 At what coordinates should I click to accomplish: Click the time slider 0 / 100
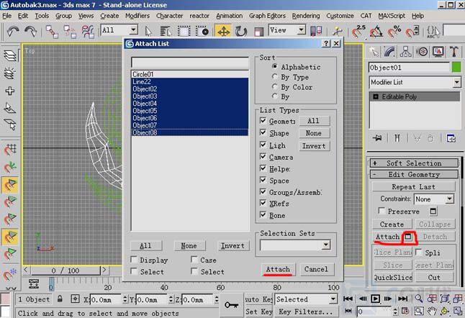[x=66, y=271]
